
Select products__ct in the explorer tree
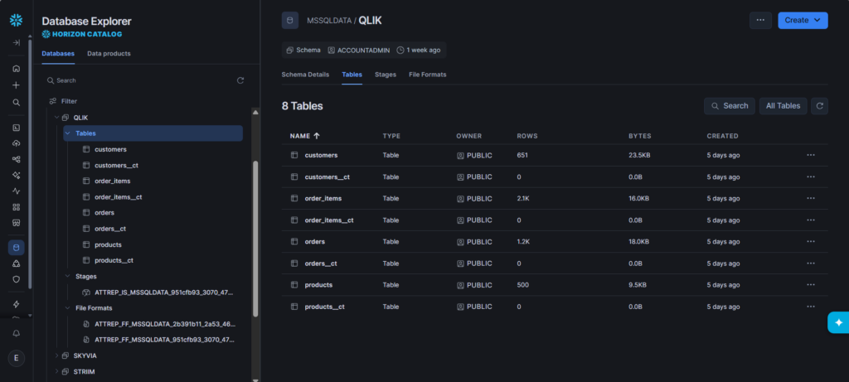coord(114,260)
